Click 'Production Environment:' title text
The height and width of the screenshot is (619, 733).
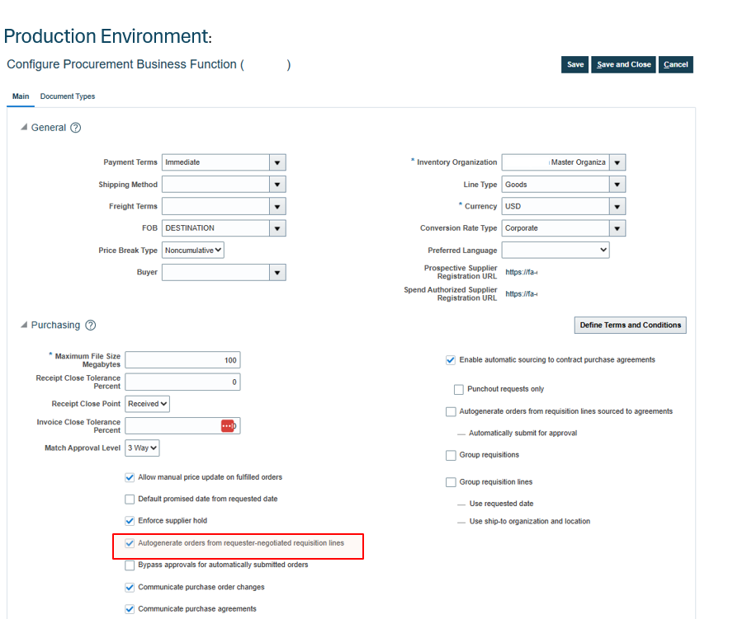click(108, 36)
